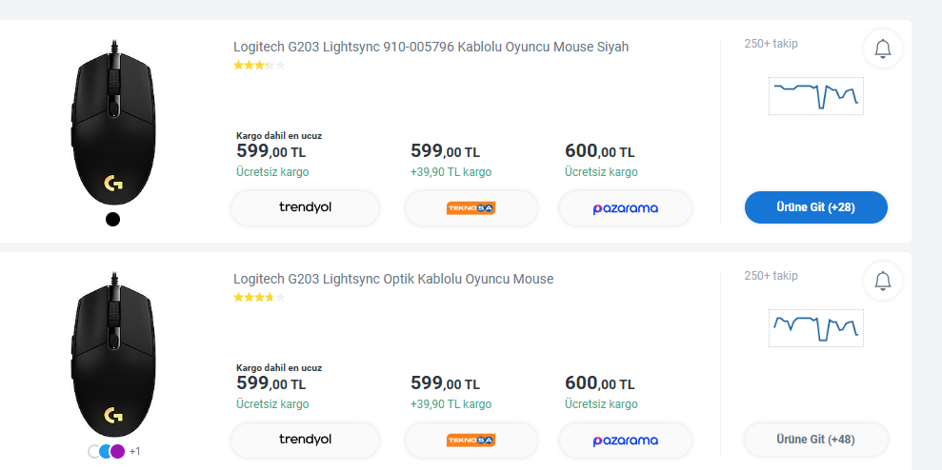The image size is (942, 470).
Task: Click the price alert bell for G203 Siyah
Action: coord(882,49)
